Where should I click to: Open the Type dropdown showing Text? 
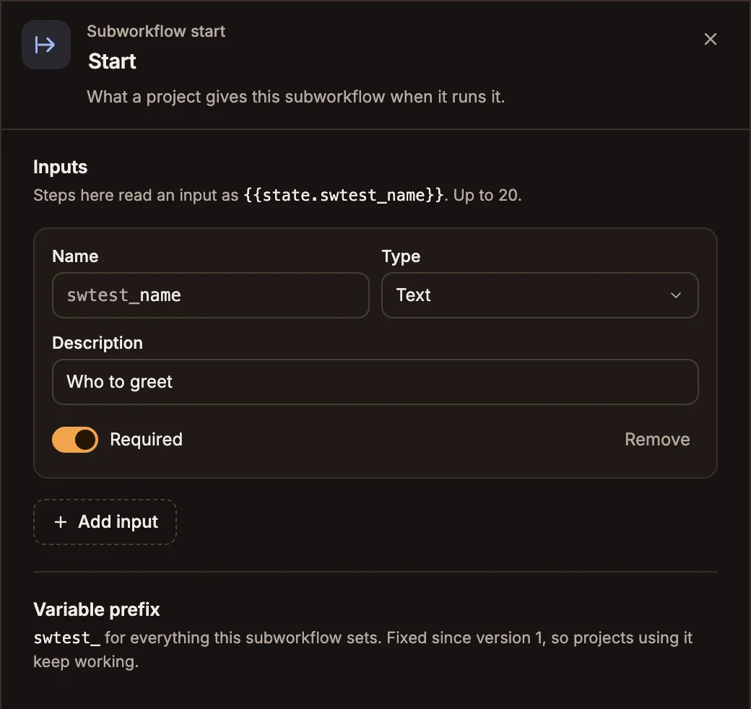point(540,295)
